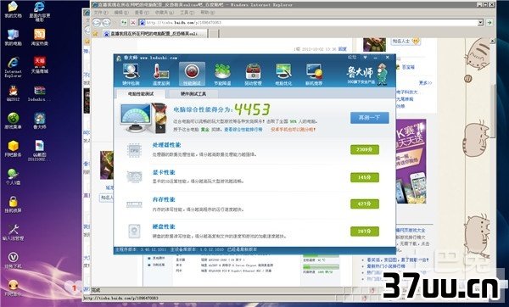Click the 处理器性能 CPU chip icon
The width and height of the screenshot is (509, 307).
(134, 150)
